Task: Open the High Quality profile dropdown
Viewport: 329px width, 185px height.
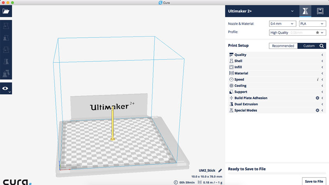Action: (297, 32)
